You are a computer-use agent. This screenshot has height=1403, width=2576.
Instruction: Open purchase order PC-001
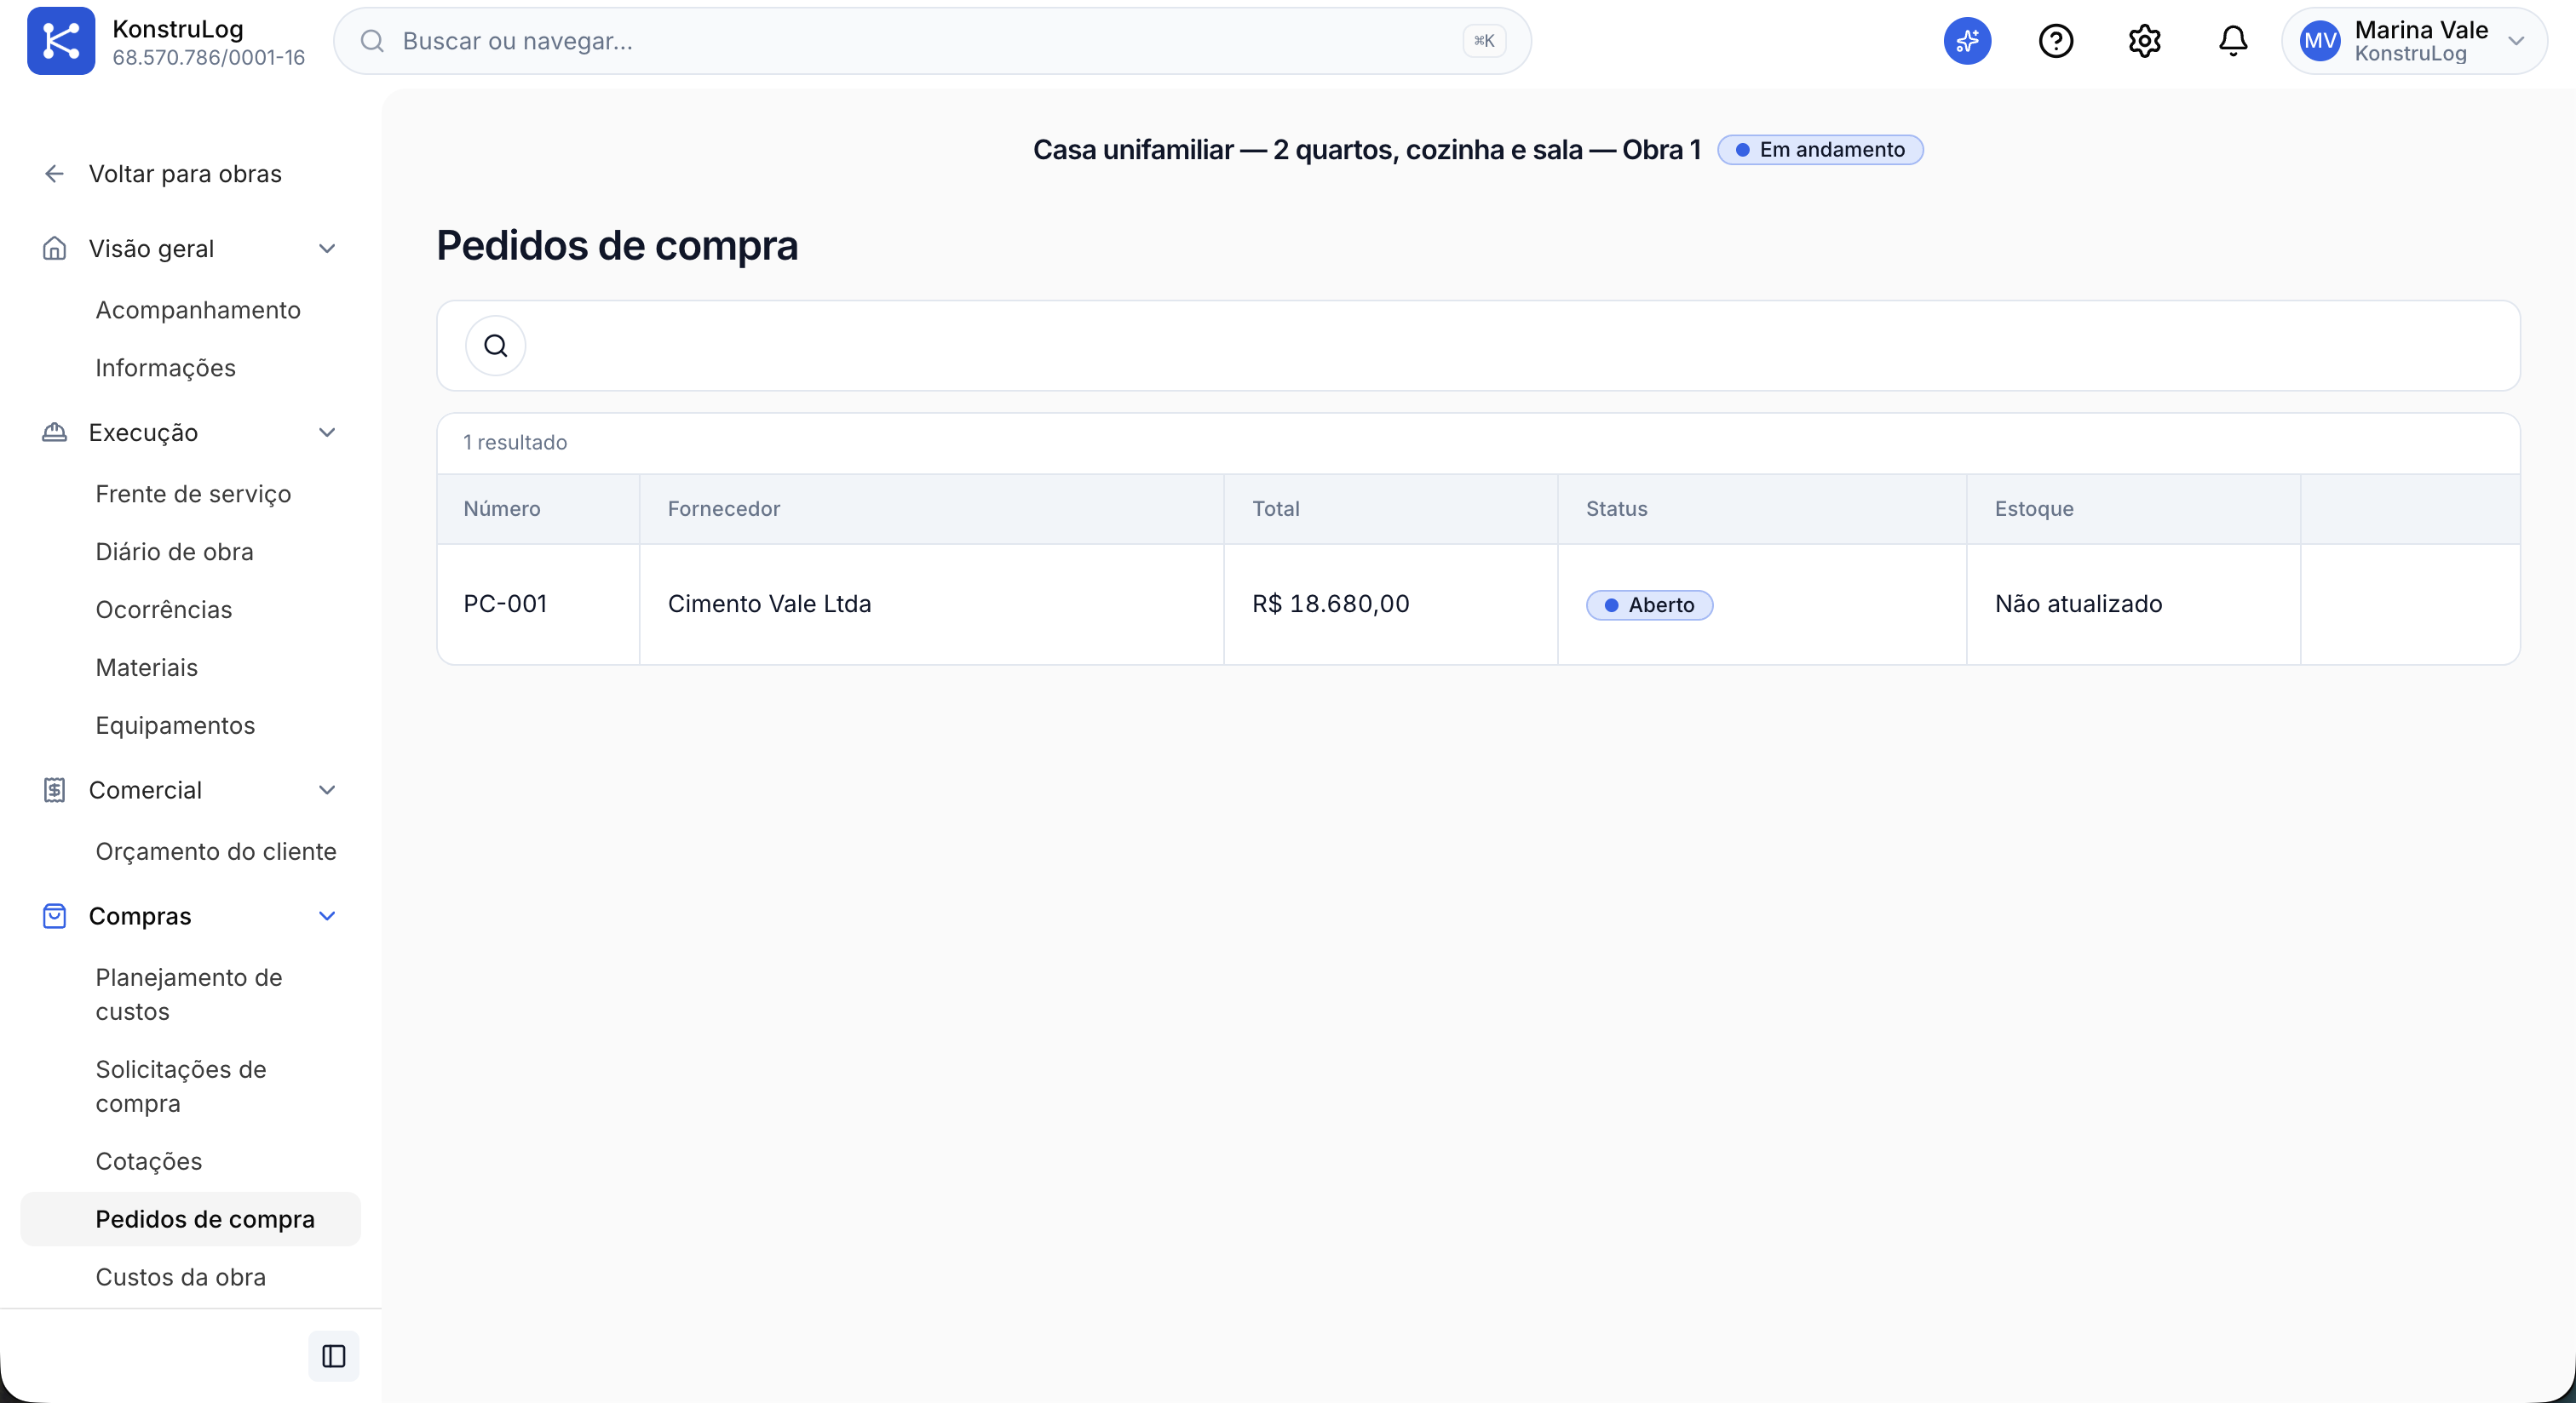[x=505, y=604]
